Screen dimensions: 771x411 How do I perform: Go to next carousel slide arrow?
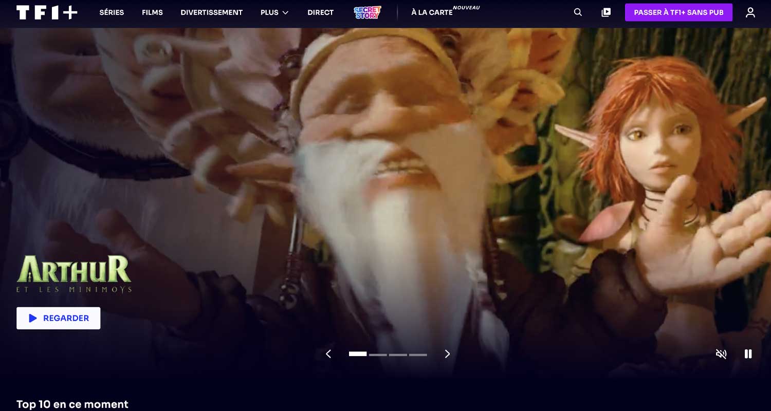(x=447, y=354)
